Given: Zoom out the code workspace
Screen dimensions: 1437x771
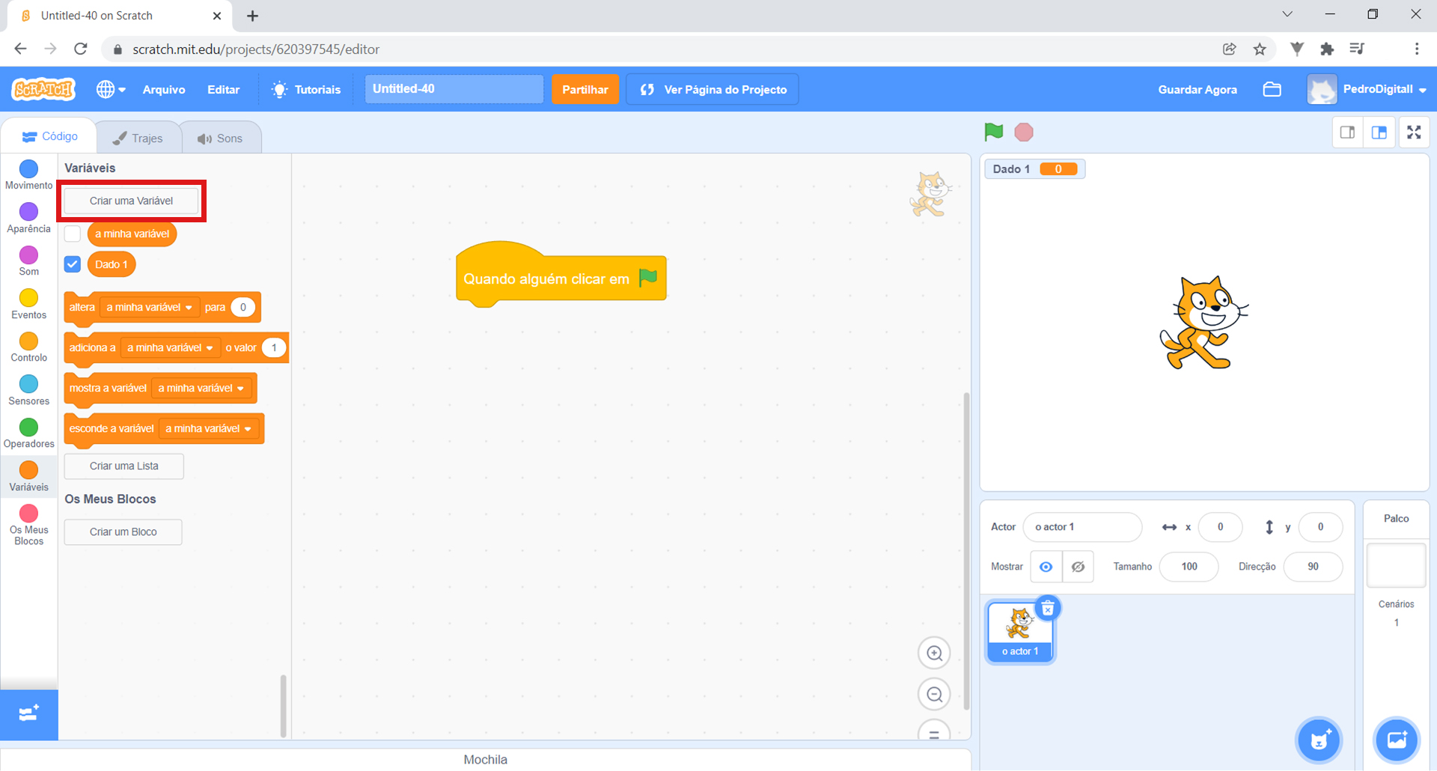Looking at the screenshot, I should (934, 694).
